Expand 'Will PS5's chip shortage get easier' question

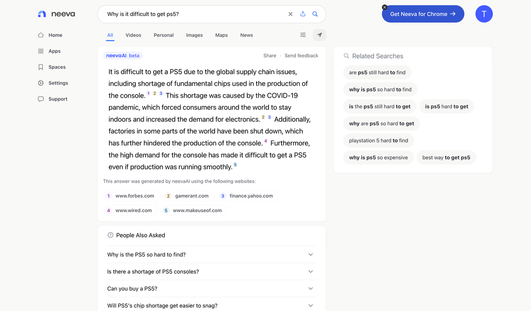[x=212, y=306]
